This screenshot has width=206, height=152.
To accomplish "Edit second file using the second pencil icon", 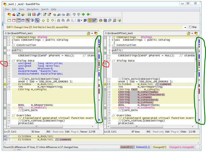I will tap(49, 14).
